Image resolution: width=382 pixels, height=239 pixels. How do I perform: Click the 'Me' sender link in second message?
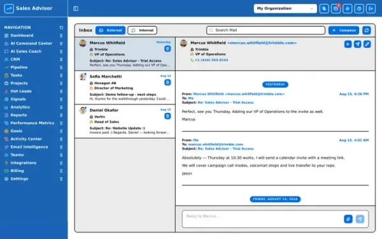[196, 140]
